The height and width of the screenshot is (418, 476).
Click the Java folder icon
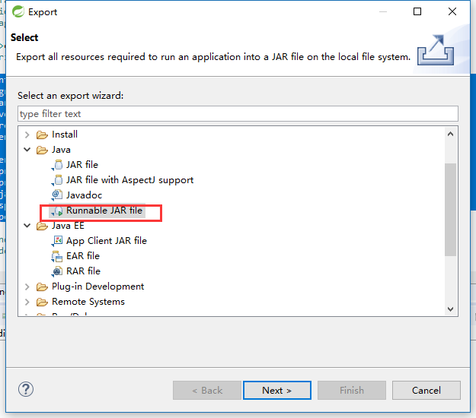pyautogui.click(x=42, y=150)
